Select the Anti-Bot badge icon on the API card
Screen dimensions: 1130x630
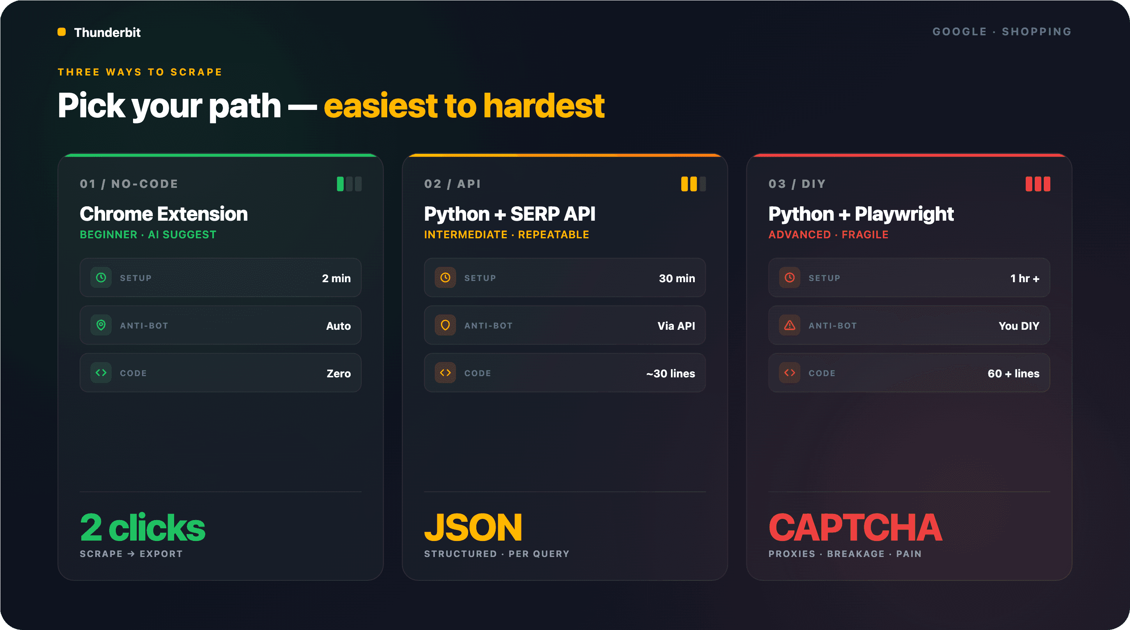coord(445,325)
